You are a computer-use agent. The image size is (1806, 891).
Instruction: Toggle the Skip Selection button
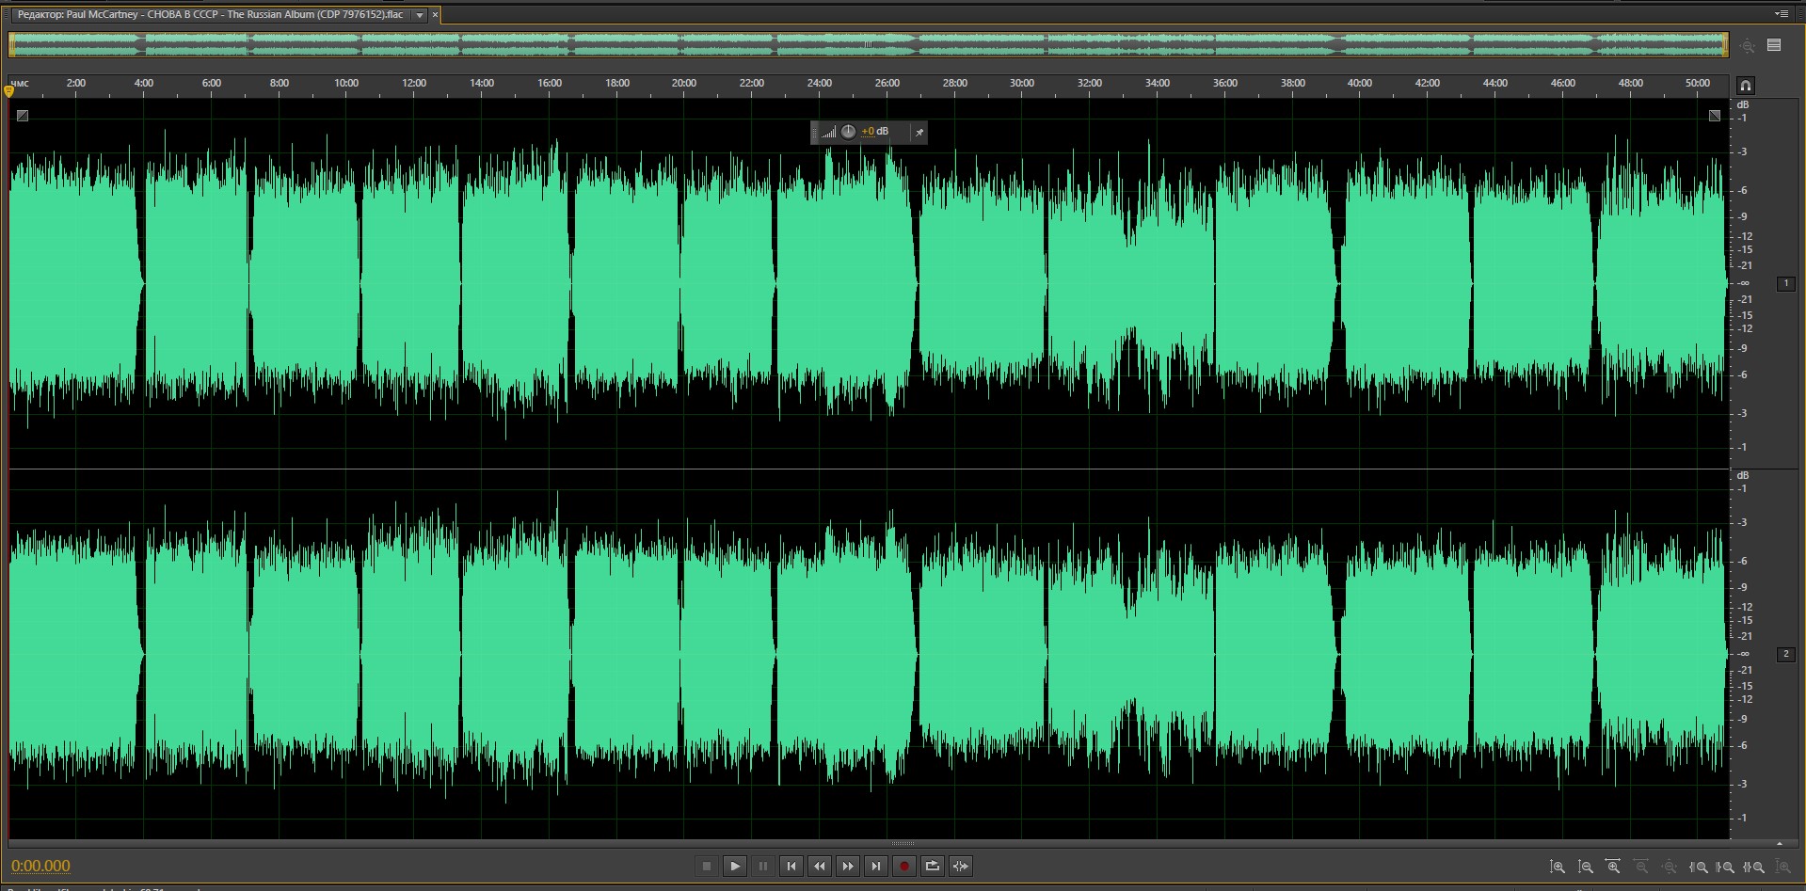click(x=961, y=867)
